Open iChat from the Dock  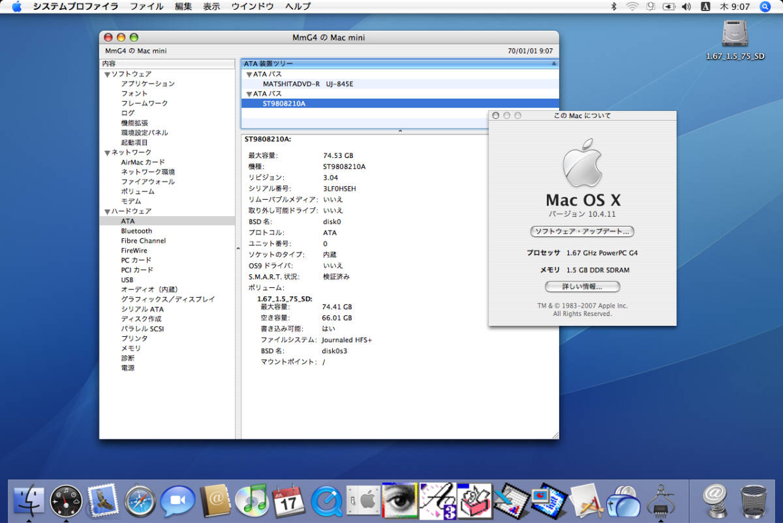tap(177, 501)
